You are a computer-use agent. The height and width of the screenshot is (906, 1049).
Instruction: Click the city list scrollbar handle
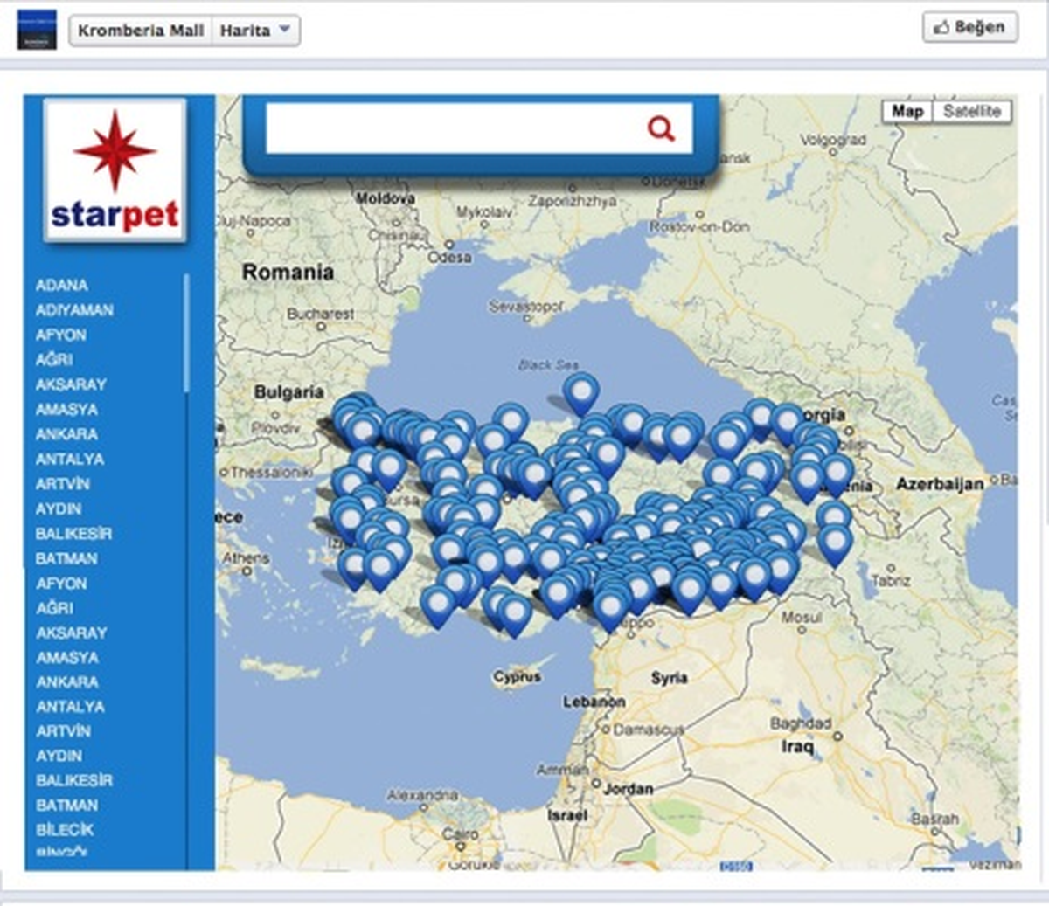click(186, 333)
